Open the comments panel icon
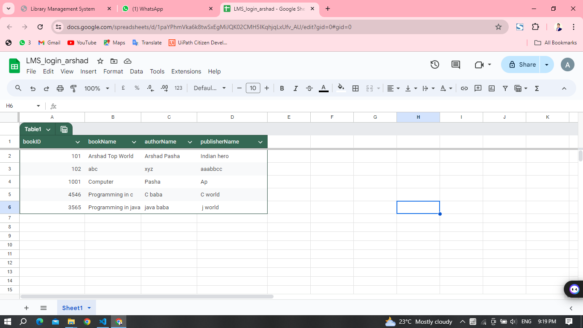This screenshot has height=328, width=583. pyautogui.click(x=456, y=64)
